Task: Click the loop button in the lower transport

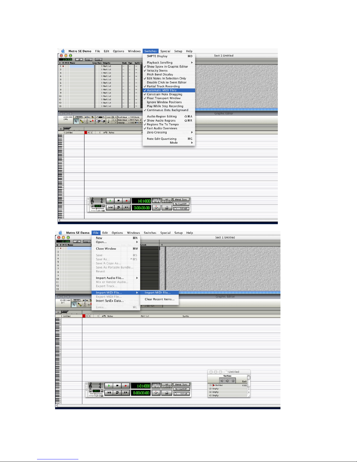Action: [x=117, y=393]
